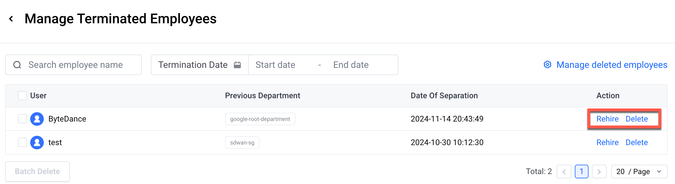Viewport: 675px width, 184px height.
Task: Delete the test employee
Action: 637,143
